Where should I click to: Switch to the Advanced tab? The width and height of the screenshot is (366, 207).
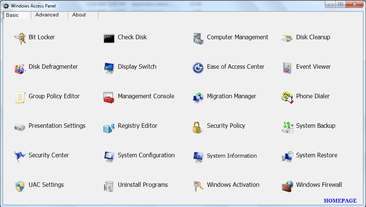pyautogui.click(x=50, y=15)
